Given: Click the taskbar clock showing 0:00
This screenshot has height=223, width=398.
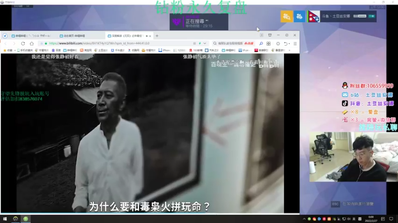Looking at the screenshot, I should pyautogui.click(x=371, y=219).
